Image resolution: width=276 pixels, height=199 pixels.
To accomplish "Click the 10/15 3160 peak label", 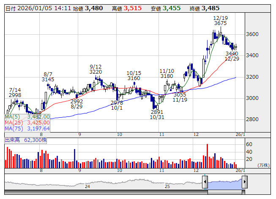I will pos(134,76).
